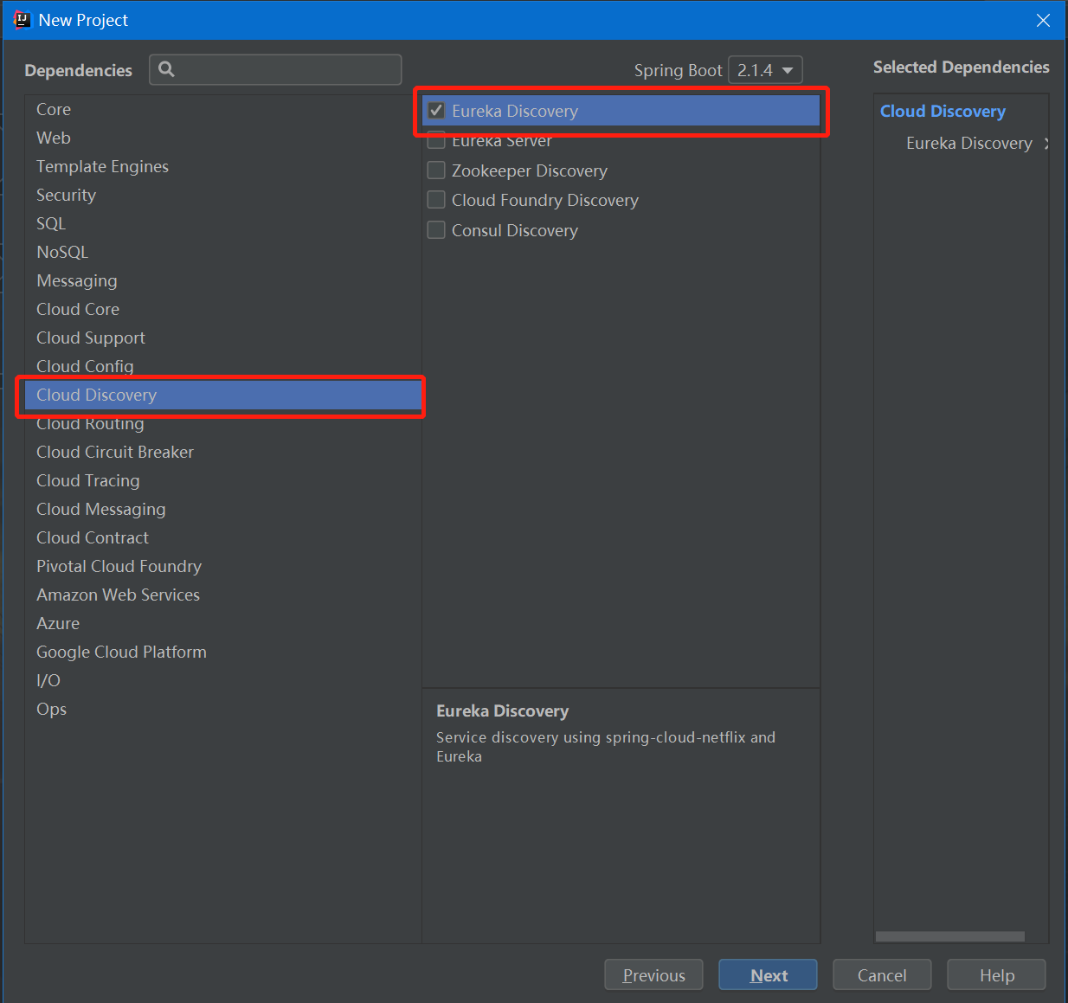
Task: Select the Cloud Routing category
Action: click(223, 423)
